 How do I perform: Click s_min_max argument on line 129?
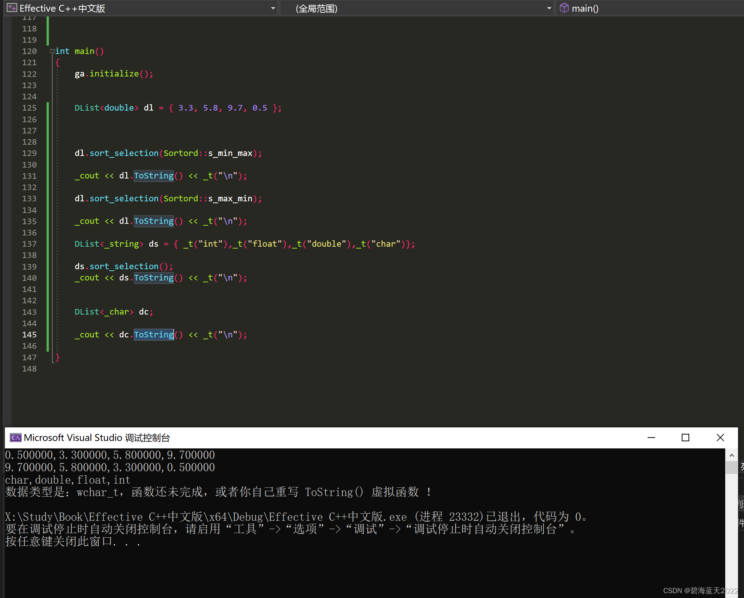(230, 153)
